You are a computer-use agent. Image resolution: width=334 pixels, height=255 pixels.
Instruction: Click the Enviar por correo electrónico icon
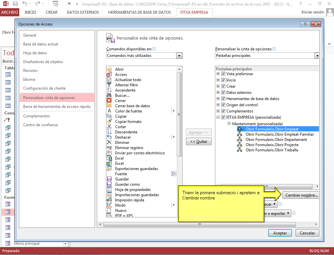coord(109,153)
